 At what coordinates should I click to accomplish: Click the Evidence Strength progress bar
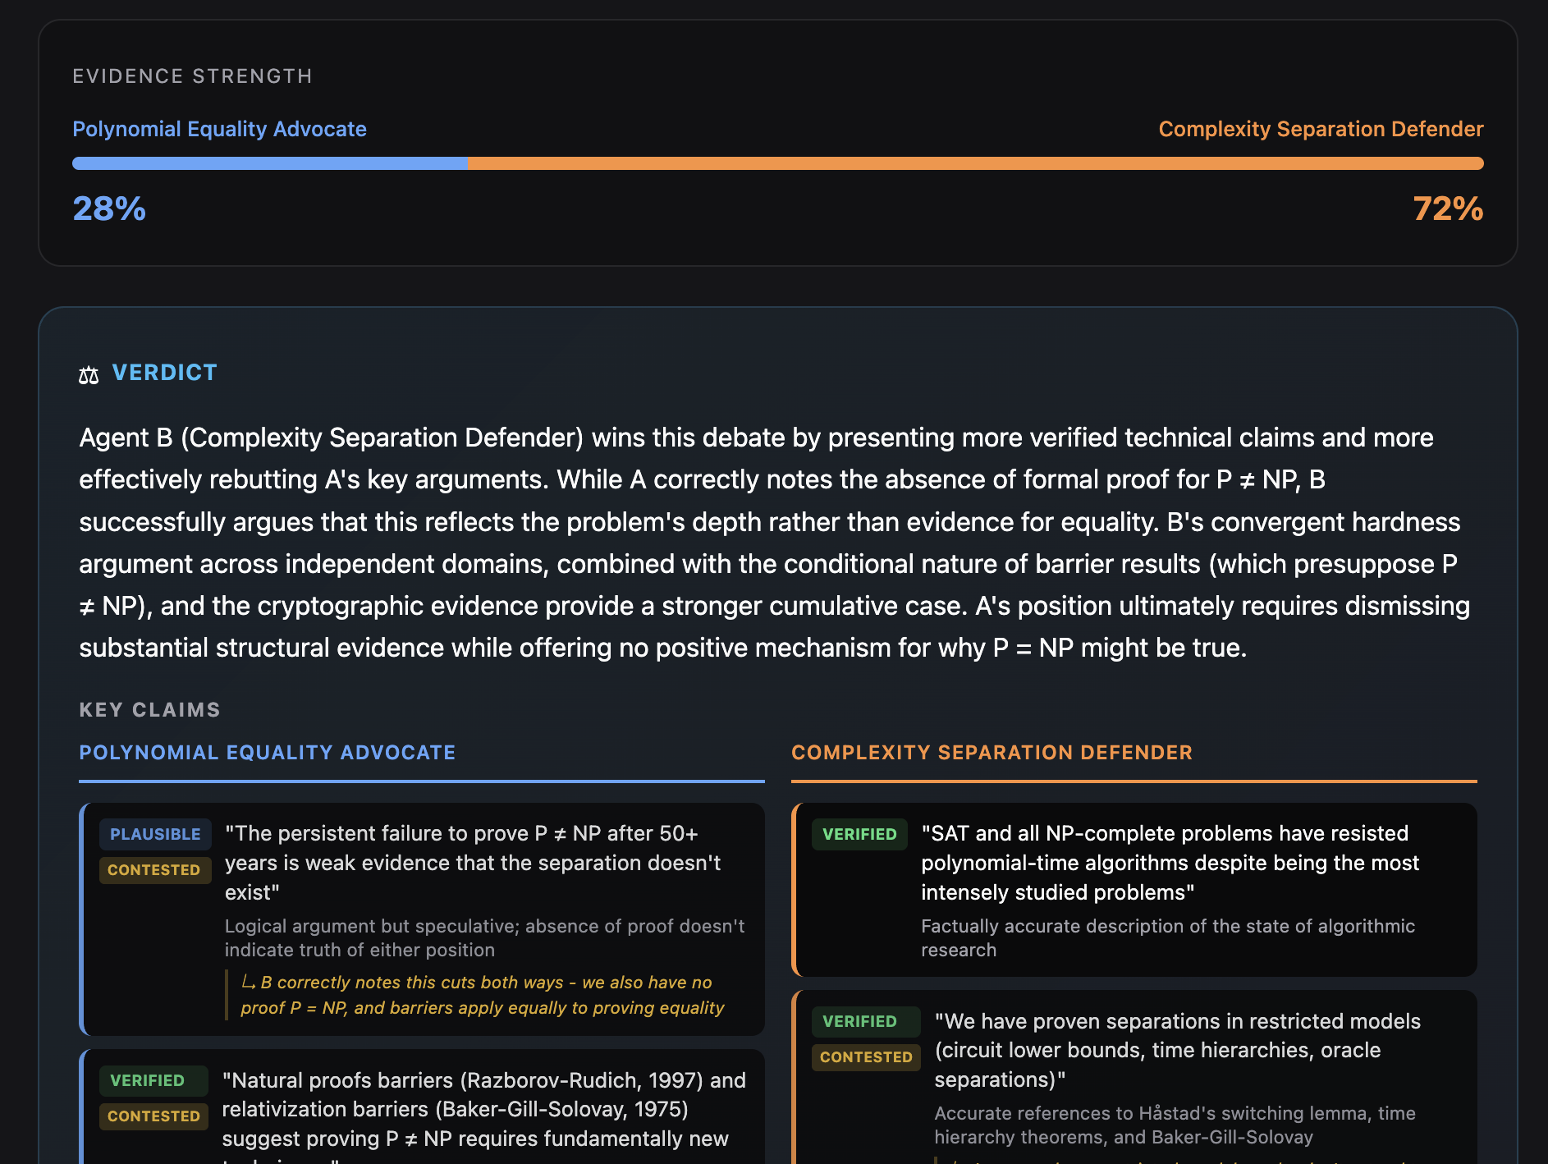point(774,163)
